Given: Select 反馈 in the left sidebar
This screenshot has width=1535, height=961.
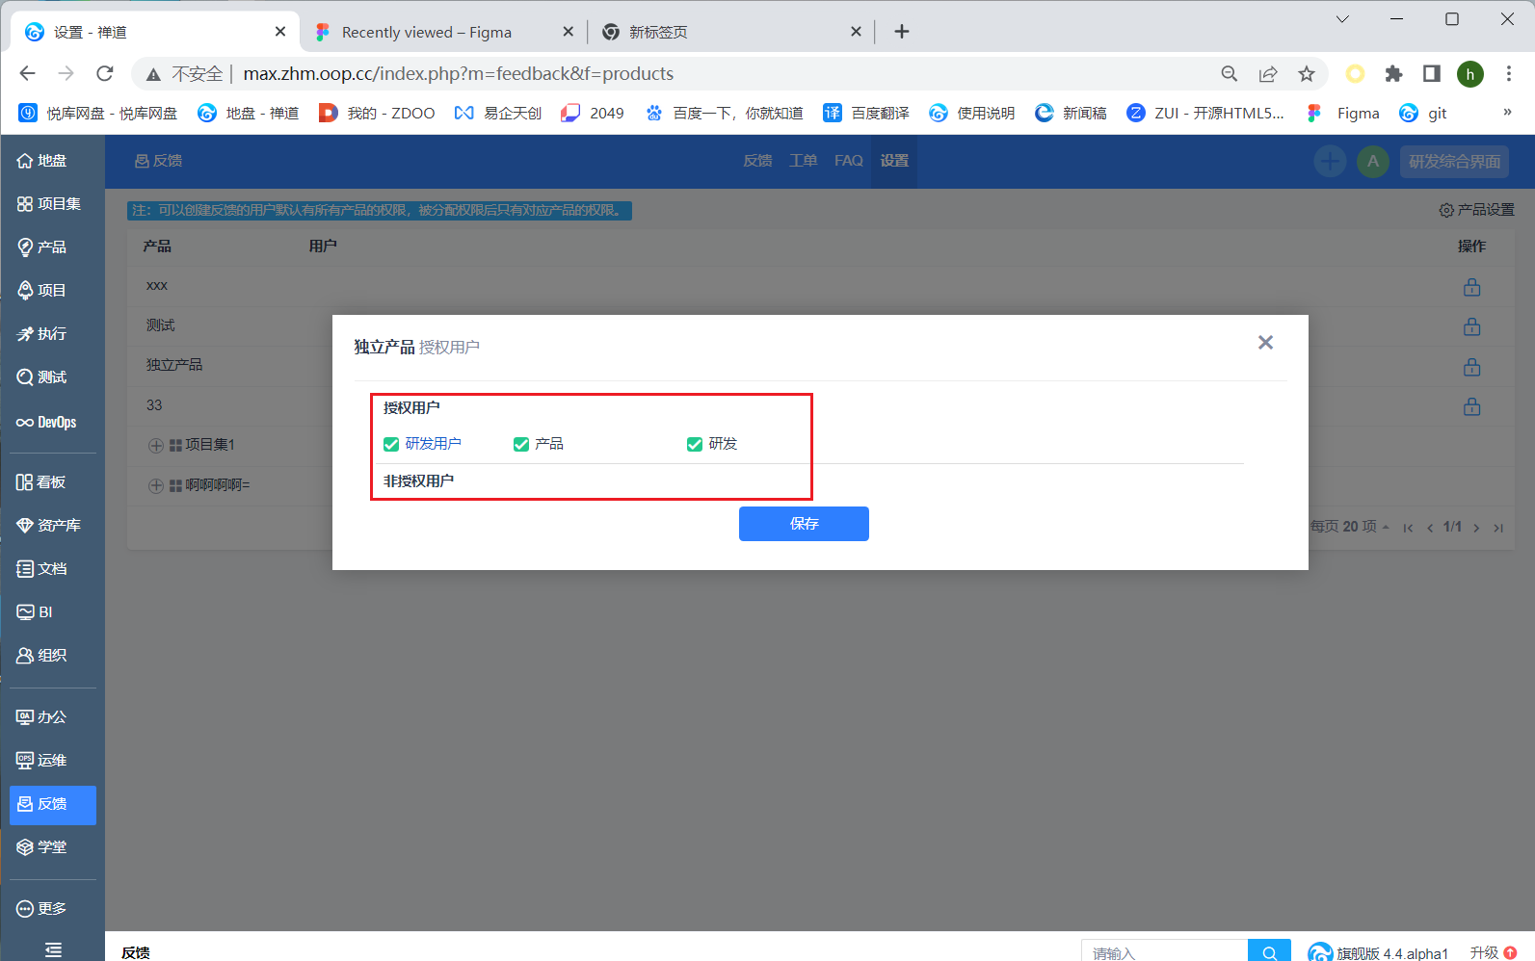Looking at the screenshot, I should 52,805.
